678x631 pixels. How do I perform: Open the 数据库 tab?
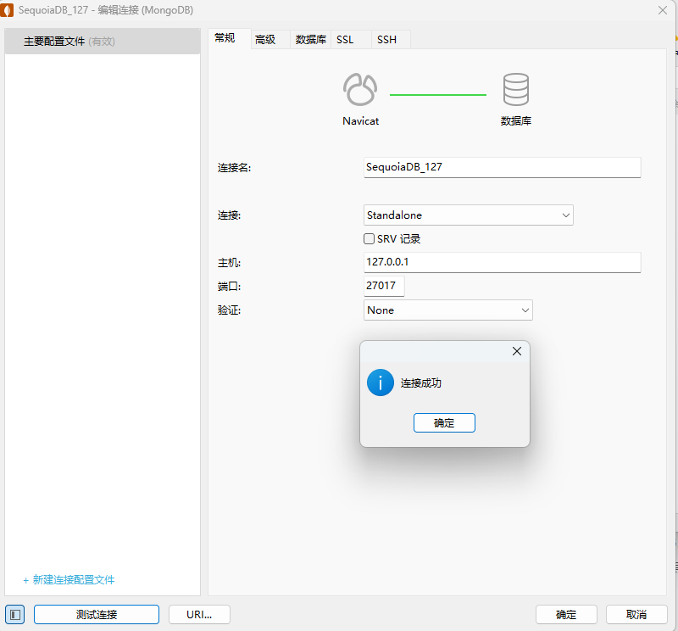(x=311, y=39)
